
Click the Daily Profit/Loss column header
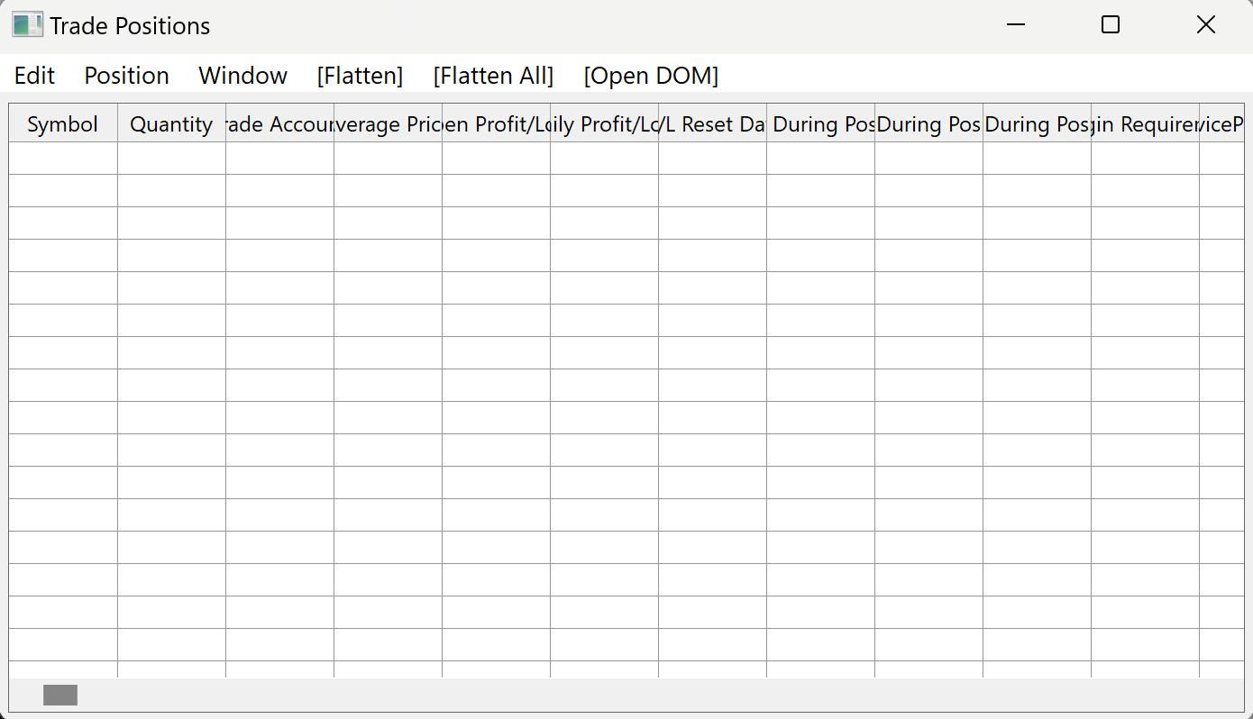(604, 124)
